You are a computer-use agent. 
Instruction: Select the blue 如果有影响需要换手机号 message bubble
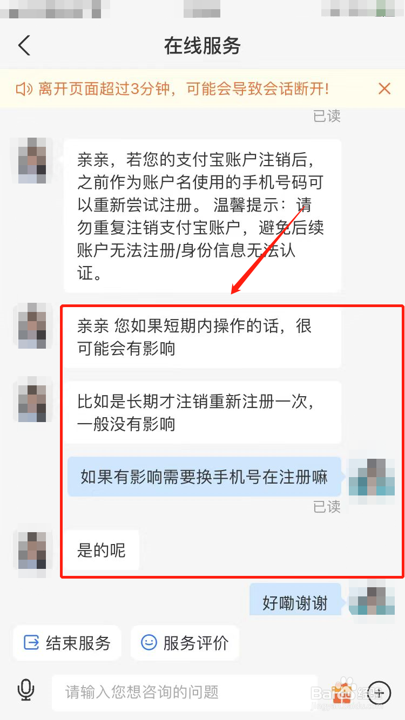click(x=205, y=477)
